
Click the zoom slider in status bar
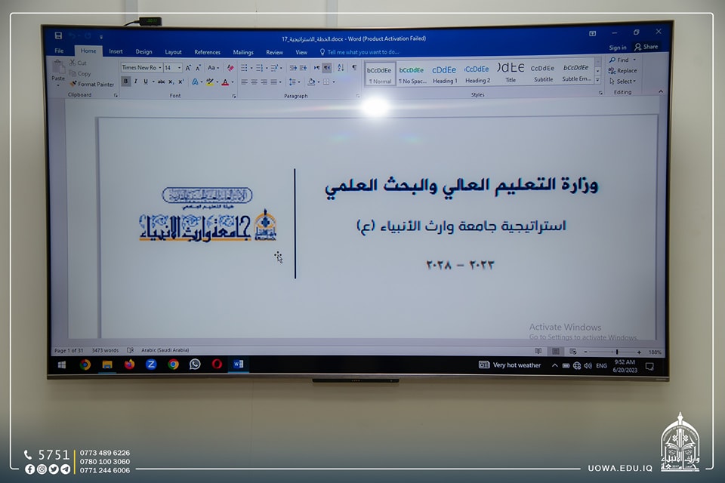[616, 352]
